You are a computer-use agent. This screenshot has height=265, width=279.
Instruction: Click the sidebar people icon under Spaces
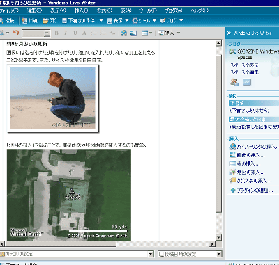click(234, 82)
